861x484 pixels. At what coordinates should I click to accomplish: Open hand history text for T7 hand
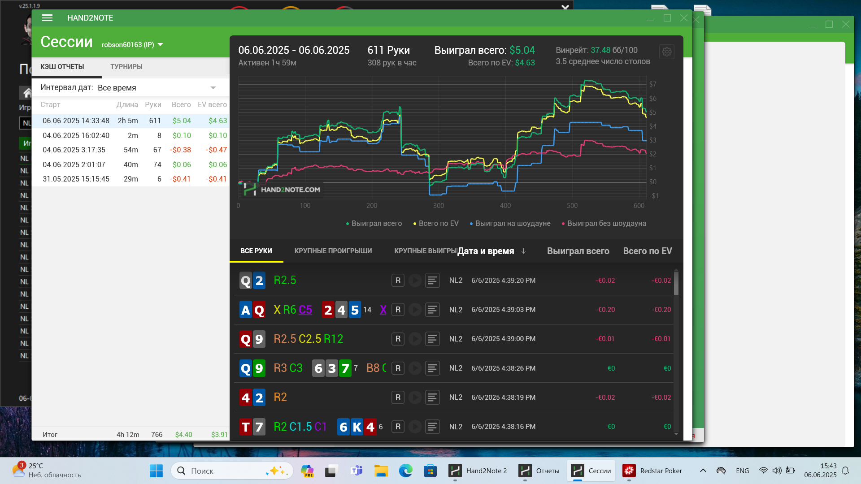[x=432, y=427]
